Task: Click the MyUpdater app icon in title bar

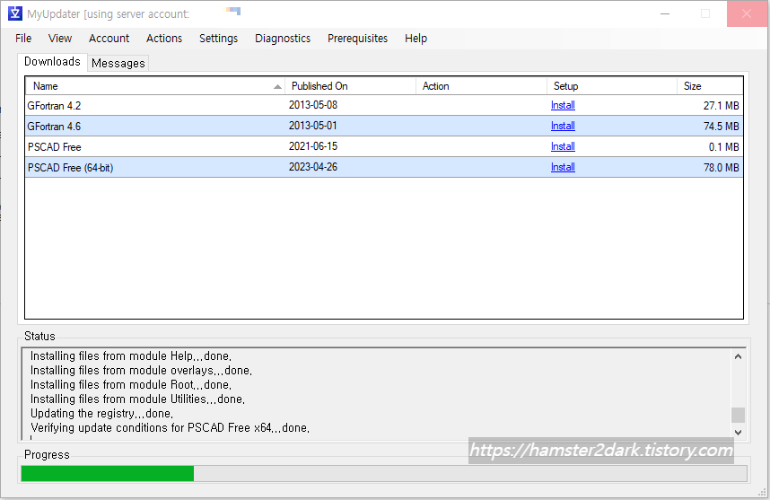Action: click(15, 13)
